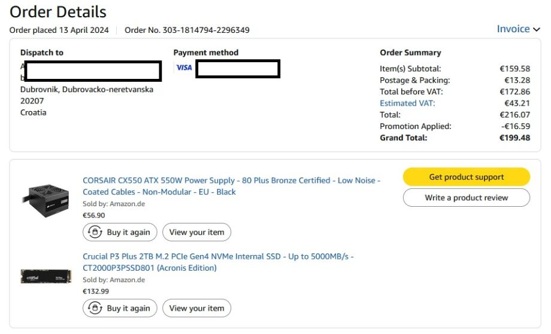Click the €132.99 price of the SSD
Screen dimensions: 551x334
[x=96, y=292]
